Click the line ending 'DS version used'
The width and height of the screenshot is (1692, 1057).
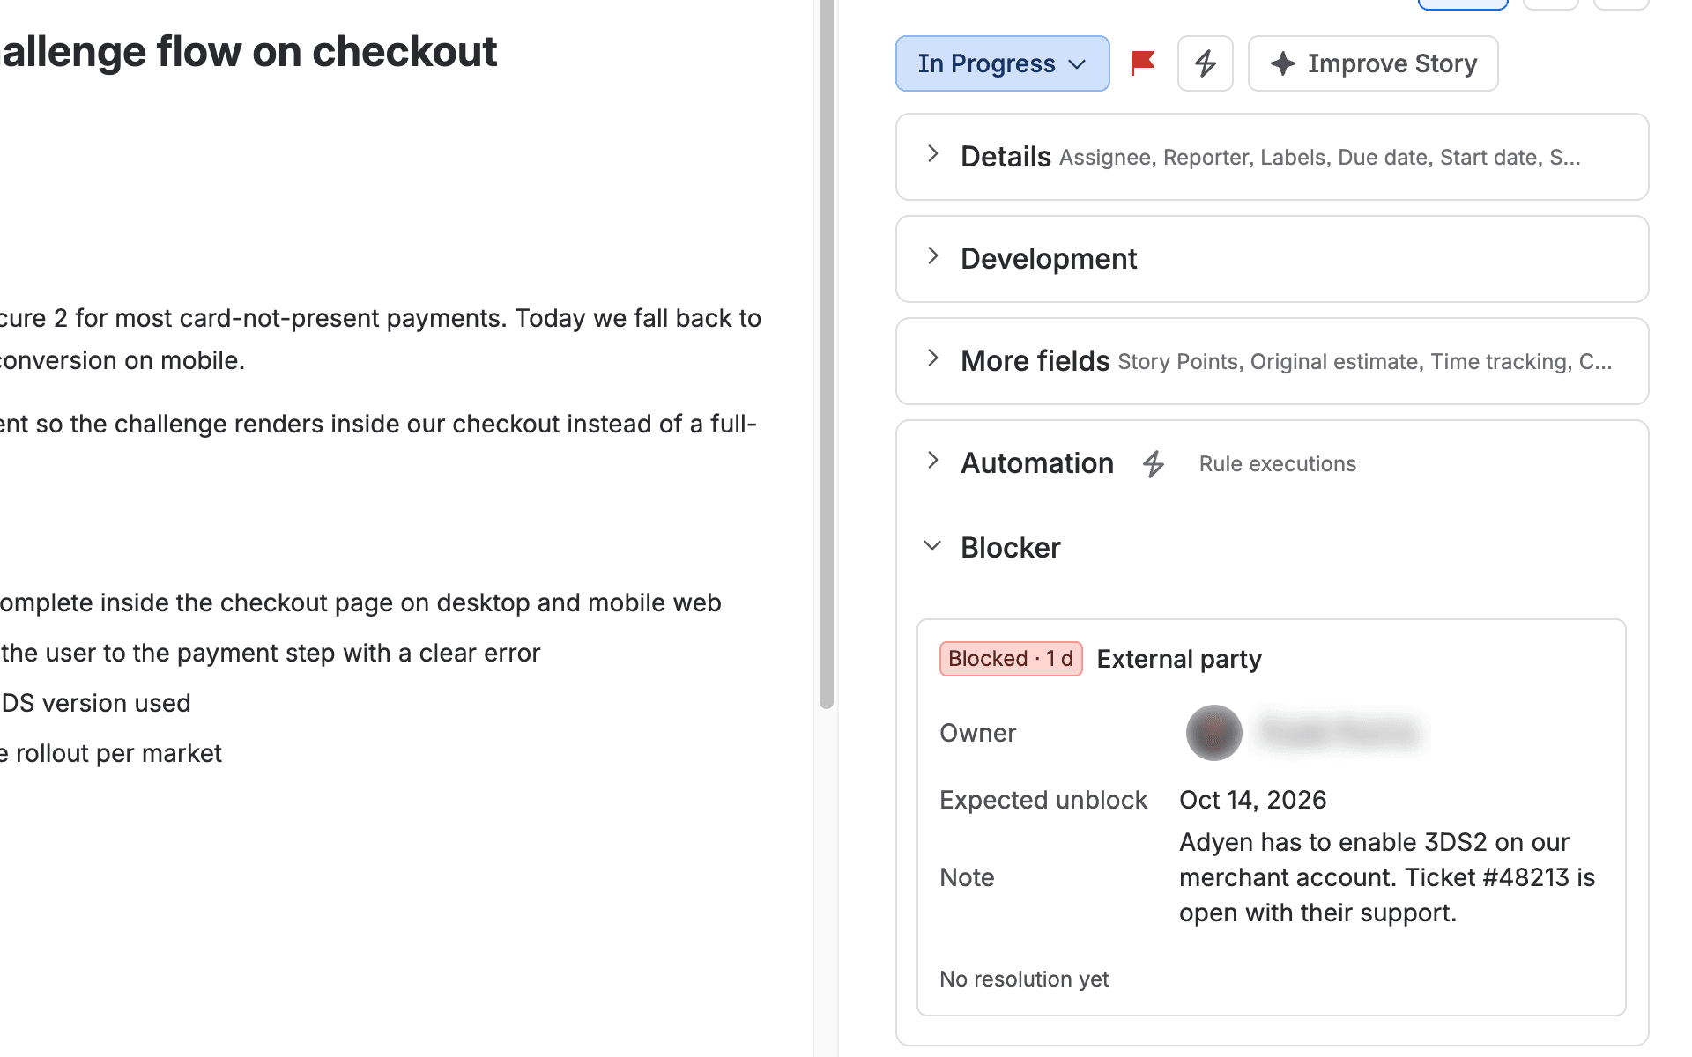(95, 704)
